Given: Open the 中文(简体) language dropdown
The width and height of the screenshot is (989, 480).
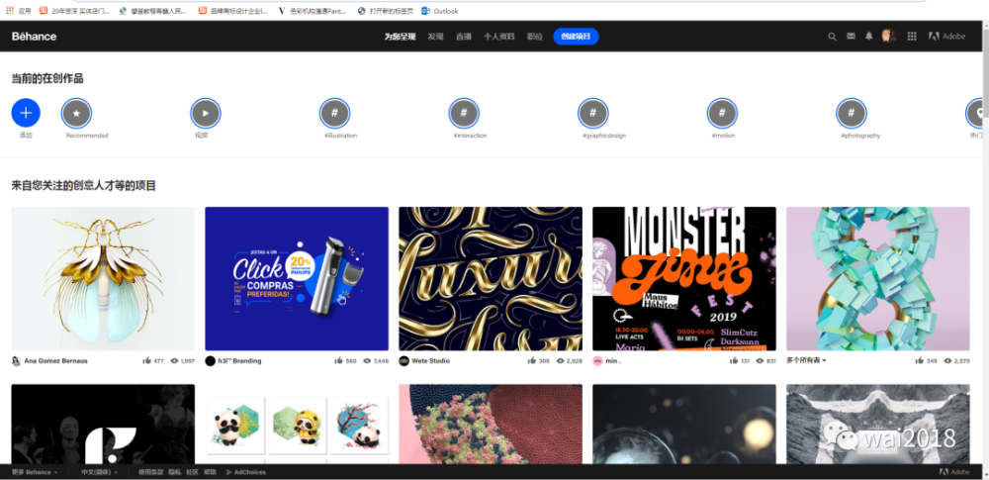Looking at the screenshot, I should (x=99, y=472).
